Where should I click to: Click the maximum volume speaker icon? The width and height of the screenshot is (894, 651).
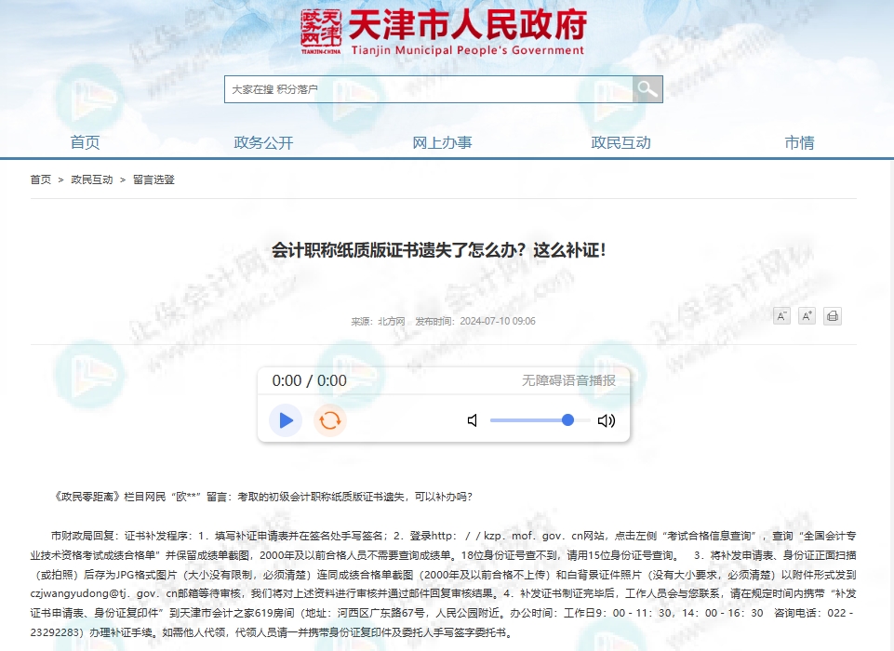pos(607,420)
